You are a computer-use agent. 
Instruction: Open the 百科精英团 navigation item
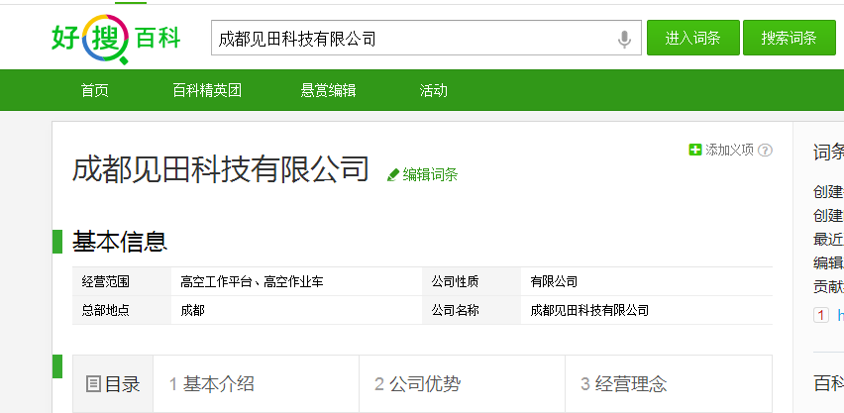pos(207,90)
